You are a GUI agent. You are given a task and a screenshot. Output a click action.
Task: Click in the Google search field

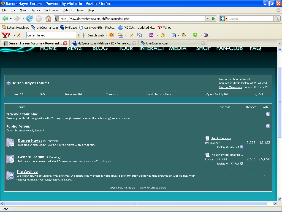tap(250, 18)
